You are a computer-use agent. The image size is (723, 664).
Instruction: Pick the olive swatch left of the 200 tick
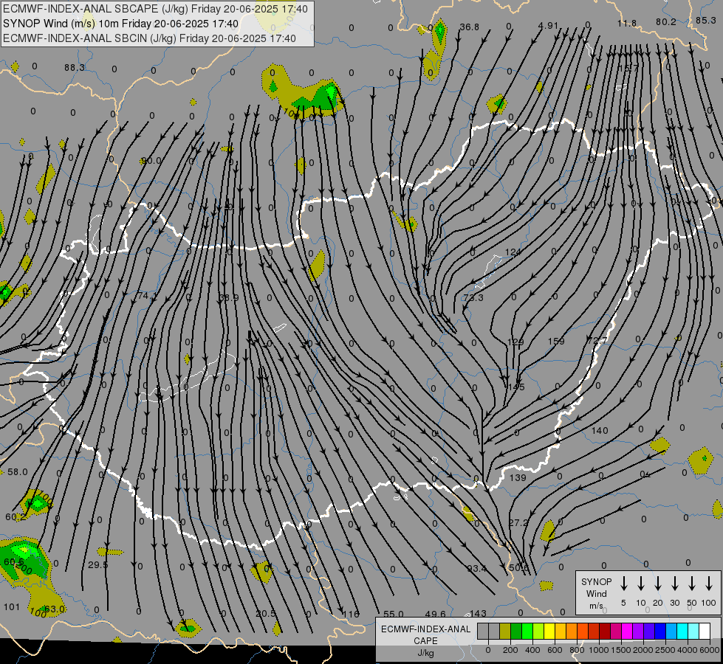(505, 632)
